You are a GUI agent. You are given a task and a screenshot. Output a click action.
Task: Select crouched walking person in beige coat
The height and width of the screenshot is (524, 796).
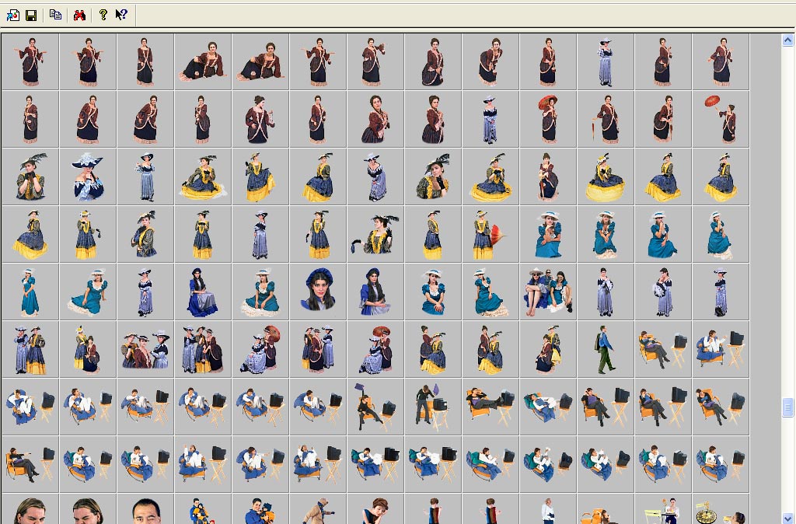click(x=318, y=508)
